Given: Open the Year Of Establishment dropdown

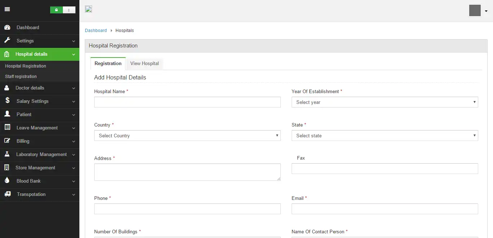Looking at the screenshot, I should click(x=385, y=102).
